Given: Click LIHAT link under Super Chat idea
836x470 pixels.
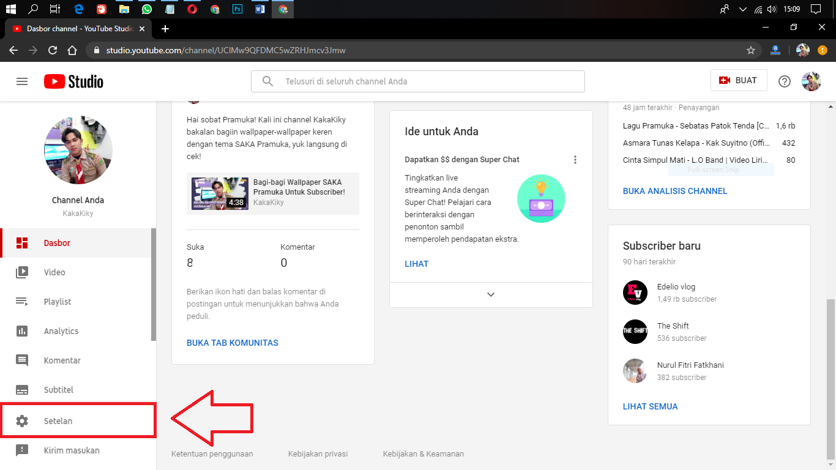Looking at the screenshot, I should click(x=417, y=264).
